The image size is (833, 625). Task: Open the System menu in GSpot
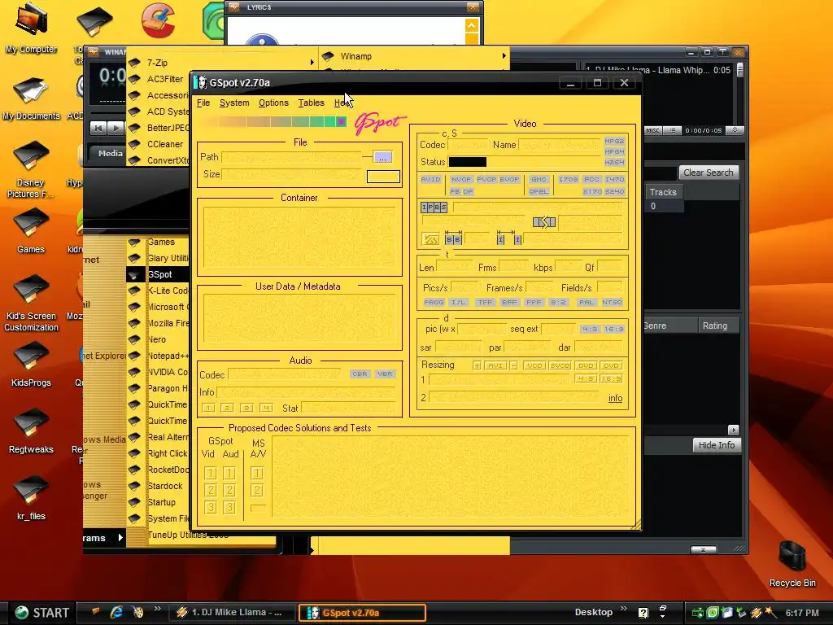(234, 103)
